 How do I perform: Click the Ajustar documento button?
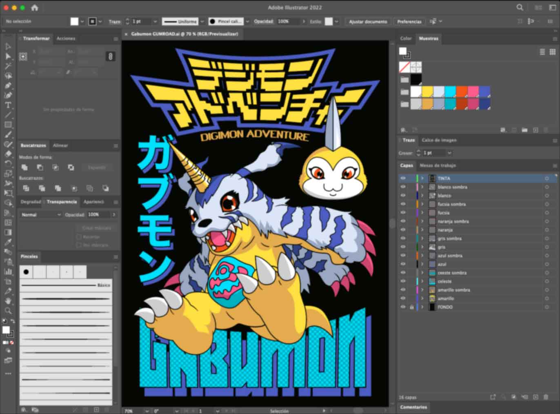coord(367,21)
